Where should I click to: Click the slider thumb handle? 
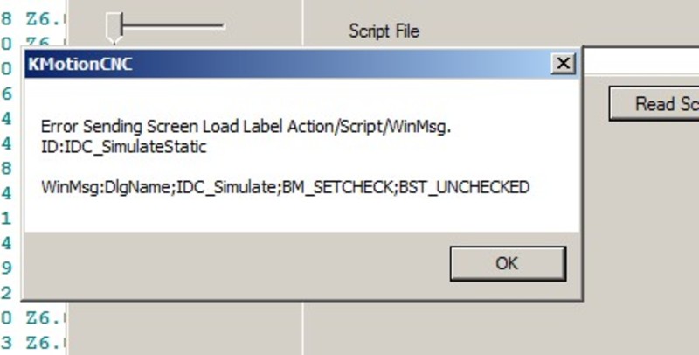114,27
